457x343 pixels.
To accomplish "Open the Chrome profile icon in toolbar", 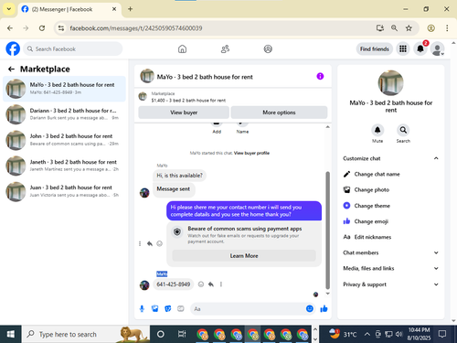I will (x=430, y=28).
